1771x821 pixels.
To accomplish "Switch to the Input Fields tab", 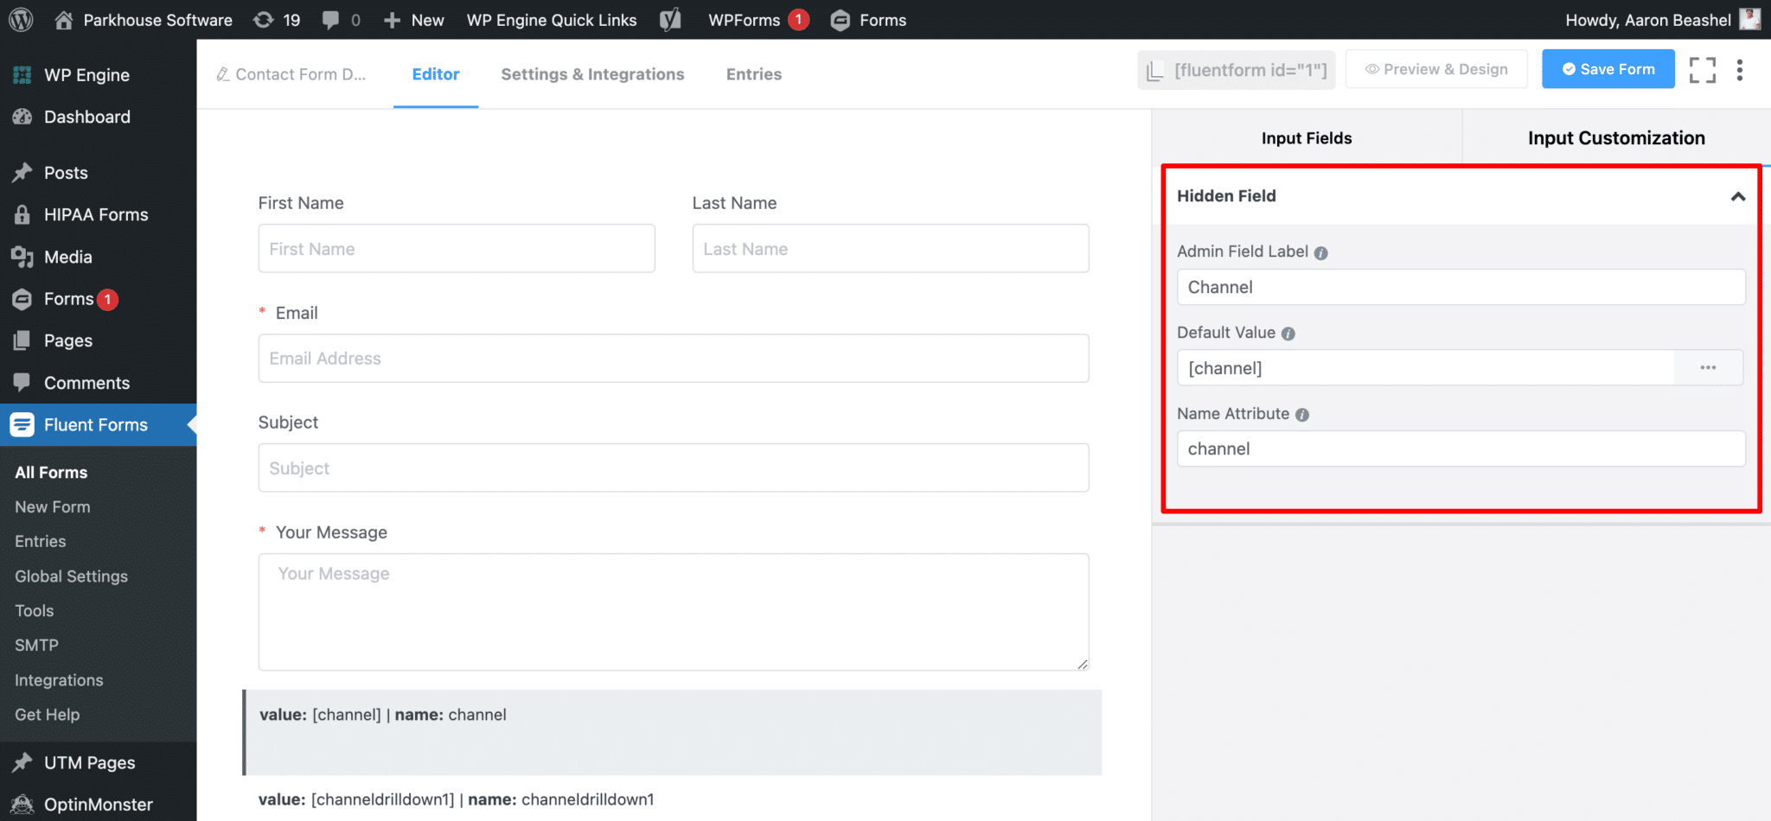I will pos(1306,137).
